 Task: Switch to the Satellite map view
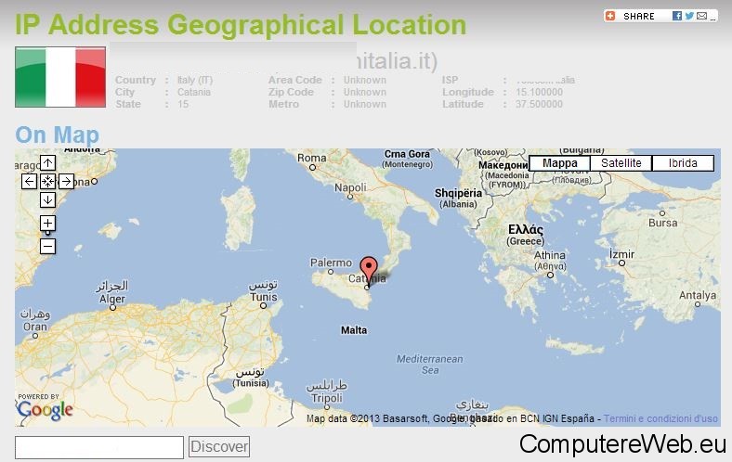[621, 163]
